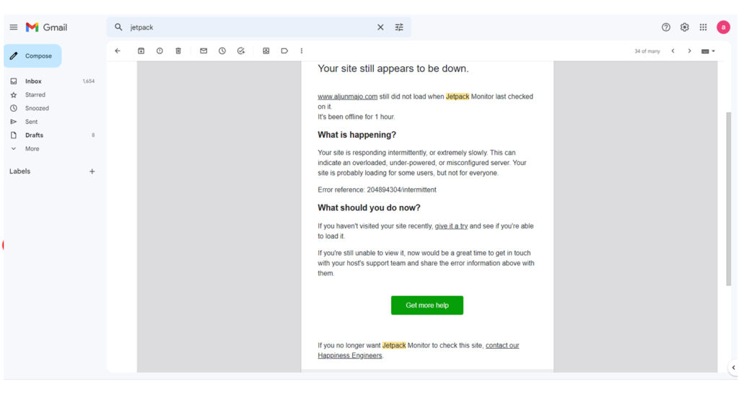
Task: Add the email to Tasks
Action: click(x=241, y=51)
